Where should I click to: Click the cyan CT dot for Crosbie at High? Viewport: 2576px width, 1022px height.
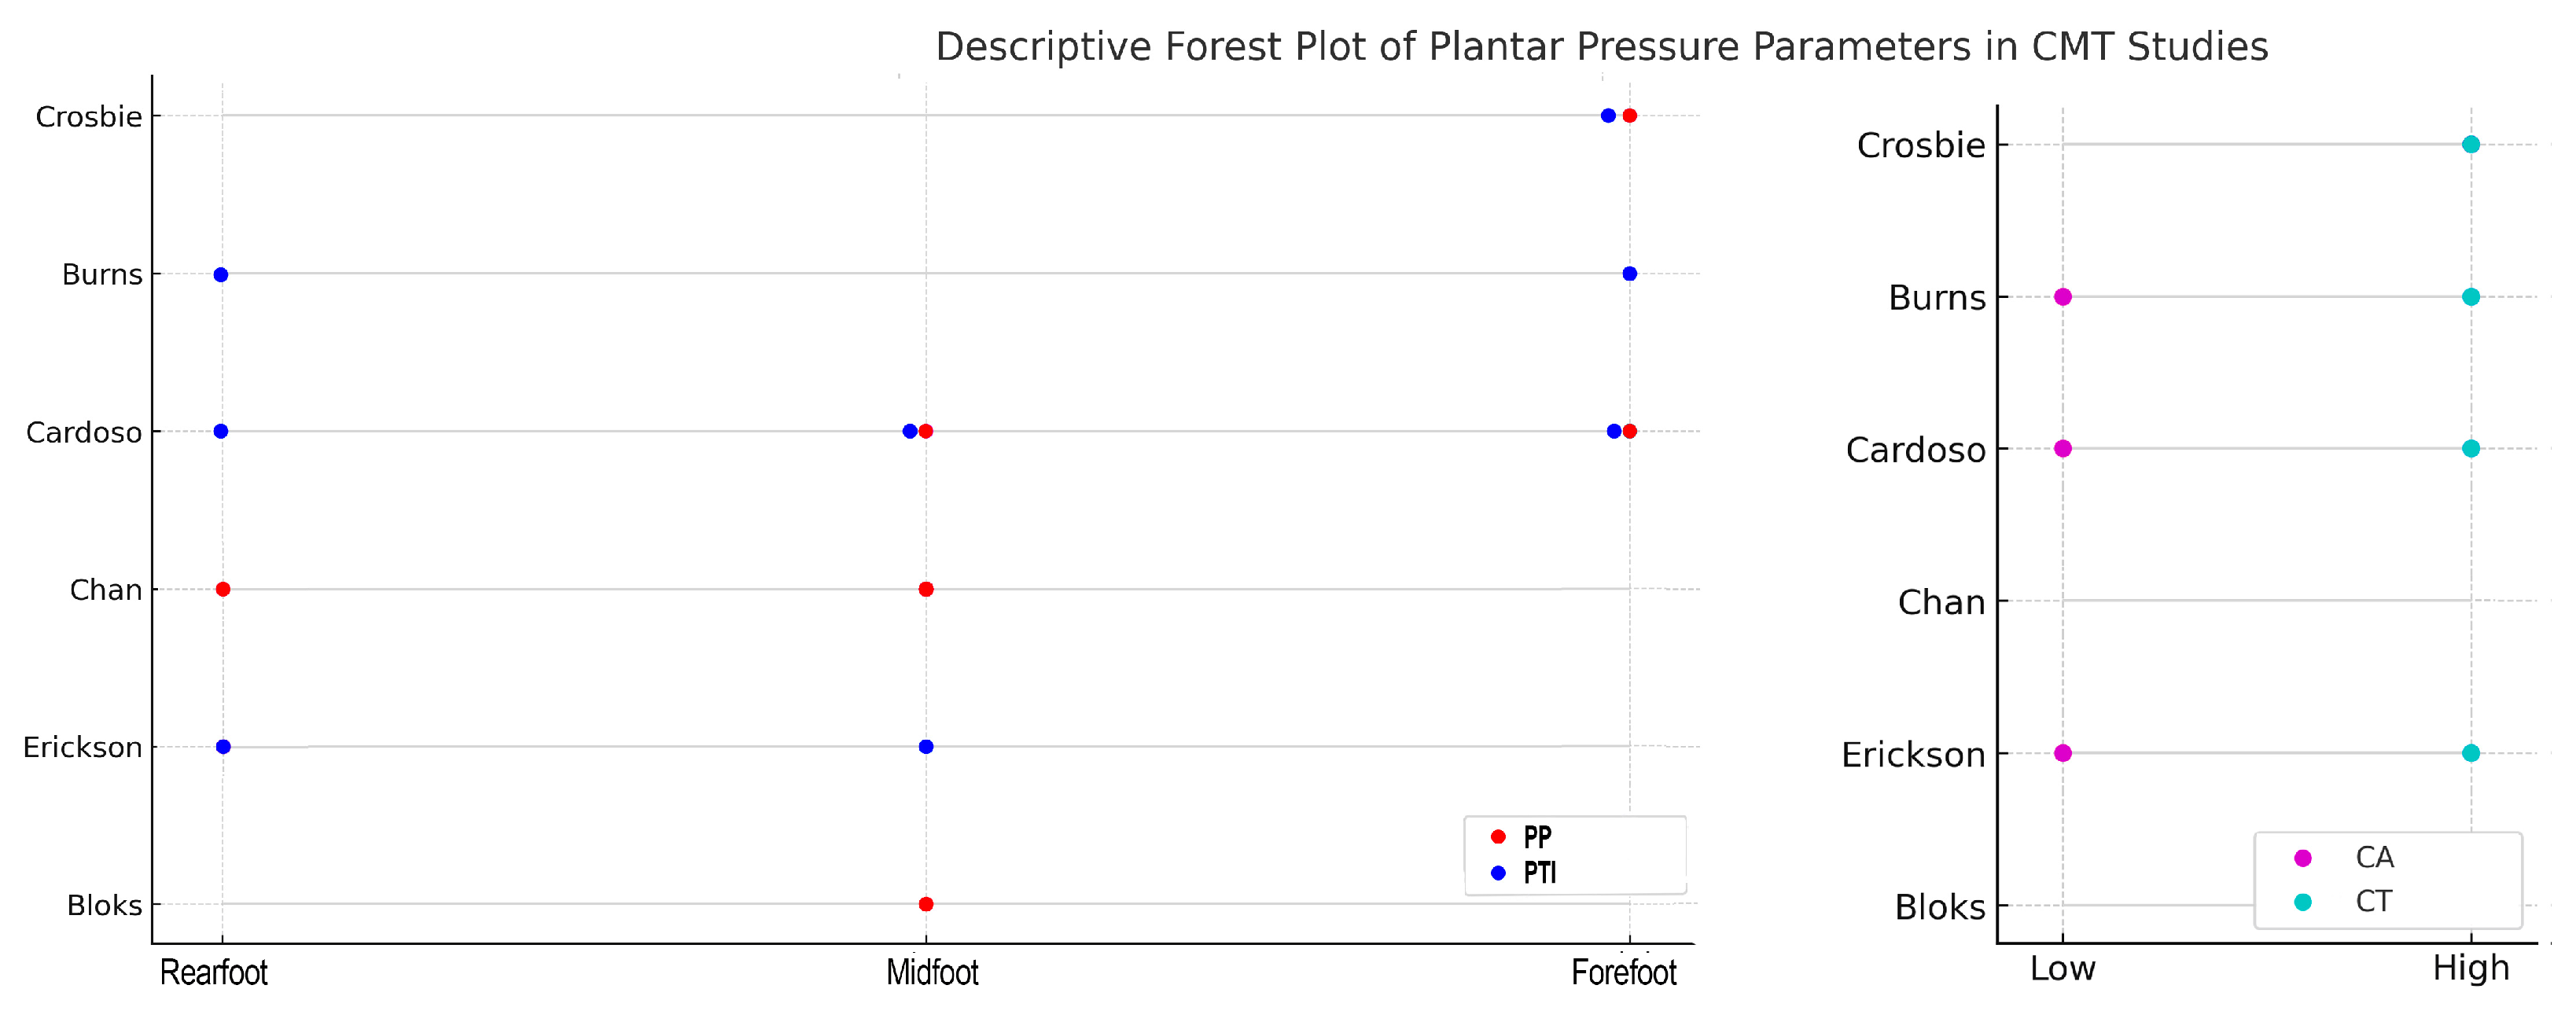[x=2471, y=145]
